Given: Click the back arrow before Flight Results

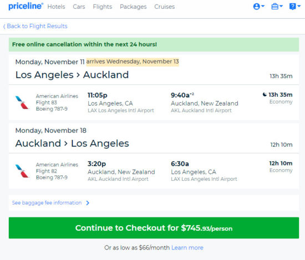Looking at the screenshot, I should pos(4,27).
